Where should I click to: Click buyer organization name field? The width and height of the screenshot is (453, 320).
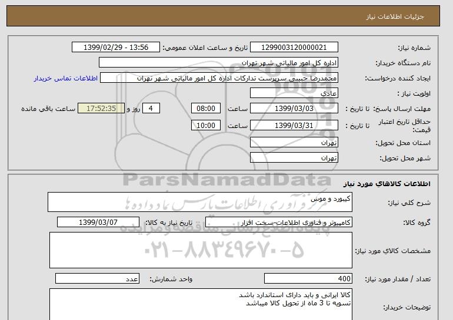(218, 63)
